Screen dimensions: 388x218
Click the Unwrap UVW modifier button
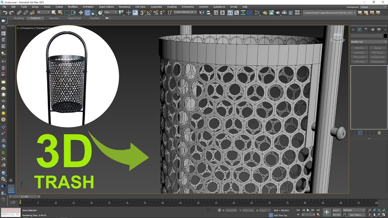pyautogui.click(x=378, y=57)
